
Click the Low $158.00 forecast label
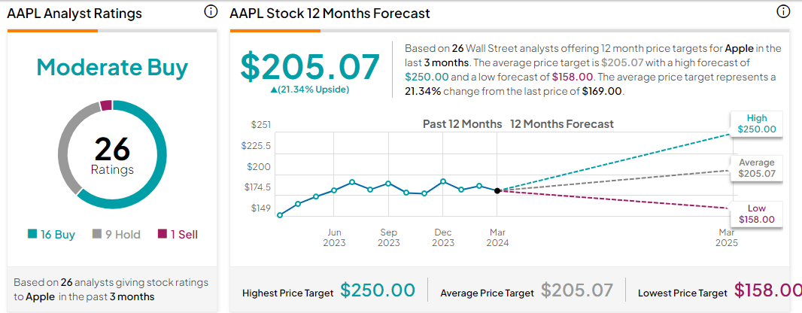[756, 213]
